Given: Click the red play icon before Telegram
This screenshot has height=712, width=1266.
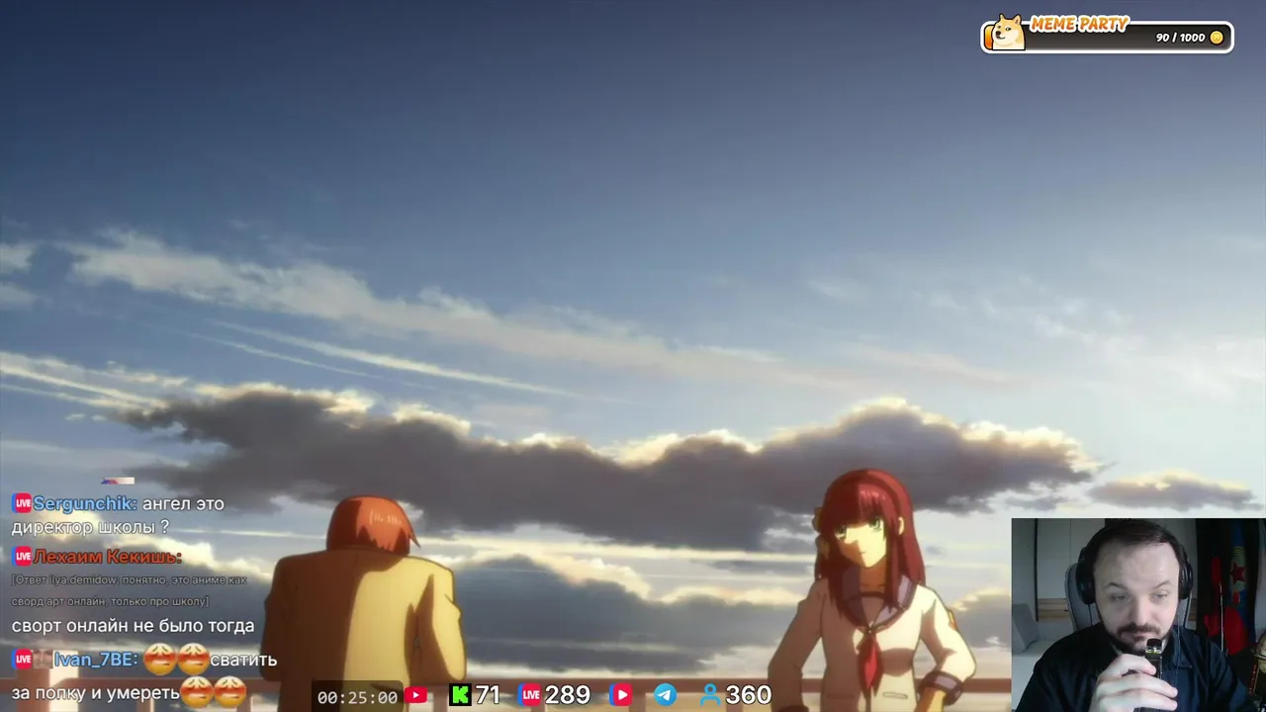Looking at the screenshot, I should pos(621,695).
